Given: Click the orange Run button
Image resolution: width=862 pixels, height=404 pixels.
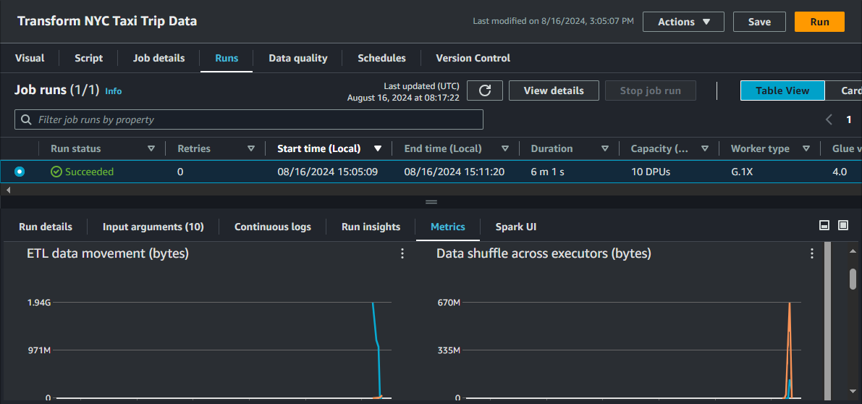Looking at the screenshot, I should pyautogui.click(x=820, y=22).
